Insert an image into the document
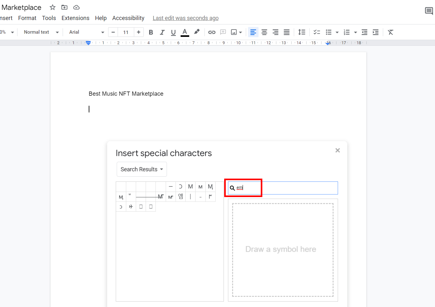This screenshot has height=307, width=435. coord(234,32)
